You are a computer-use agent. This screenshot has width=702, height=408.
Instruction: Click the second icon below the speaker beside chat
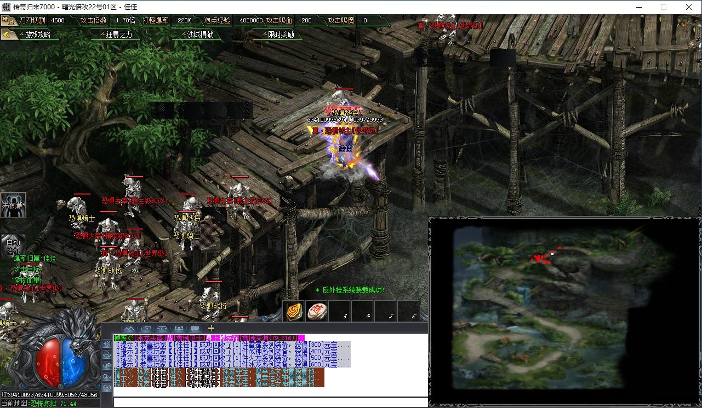[x=107, y=355]
